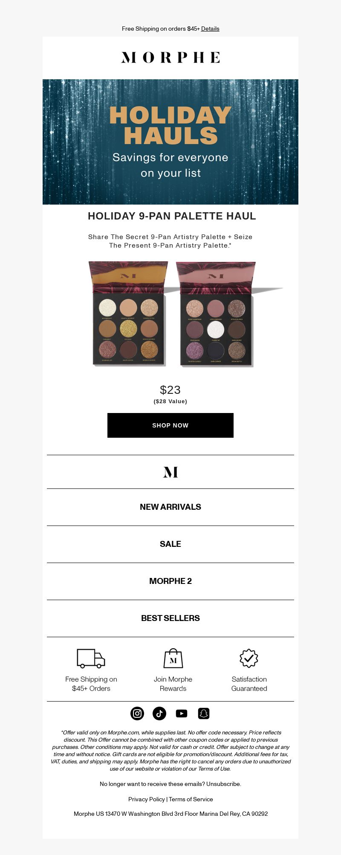
Task: Click the SHOP NOW button
Action: click(170, 425)
